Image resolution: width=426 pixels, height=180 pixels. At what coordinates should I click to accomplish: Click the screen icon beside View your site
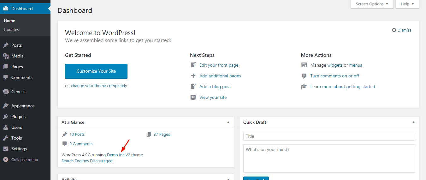[x=193, y=97]
